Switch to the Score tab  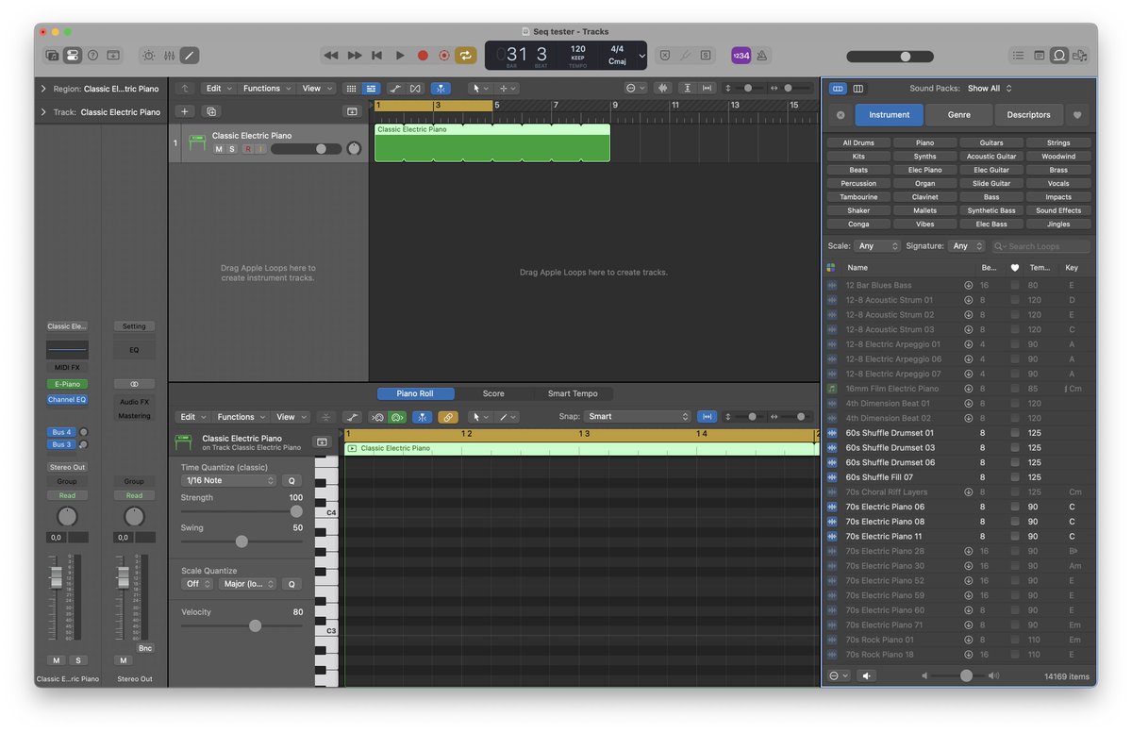click(493, 393)
